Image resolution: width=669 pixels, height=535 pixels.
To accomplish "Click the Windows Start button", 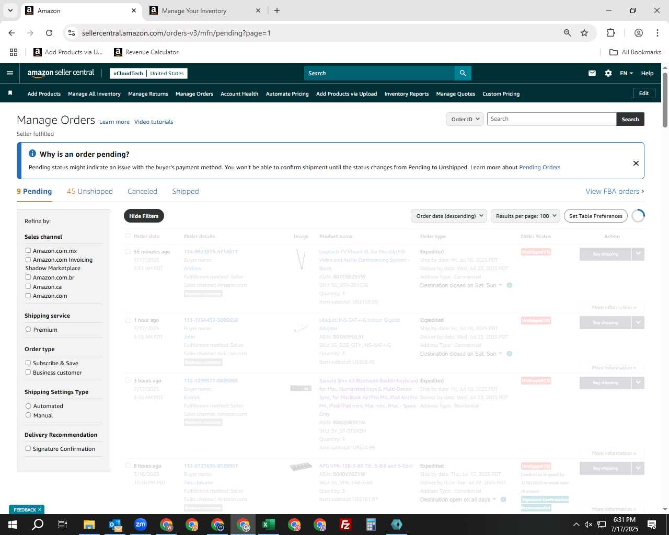I will (x=12, y=525).
